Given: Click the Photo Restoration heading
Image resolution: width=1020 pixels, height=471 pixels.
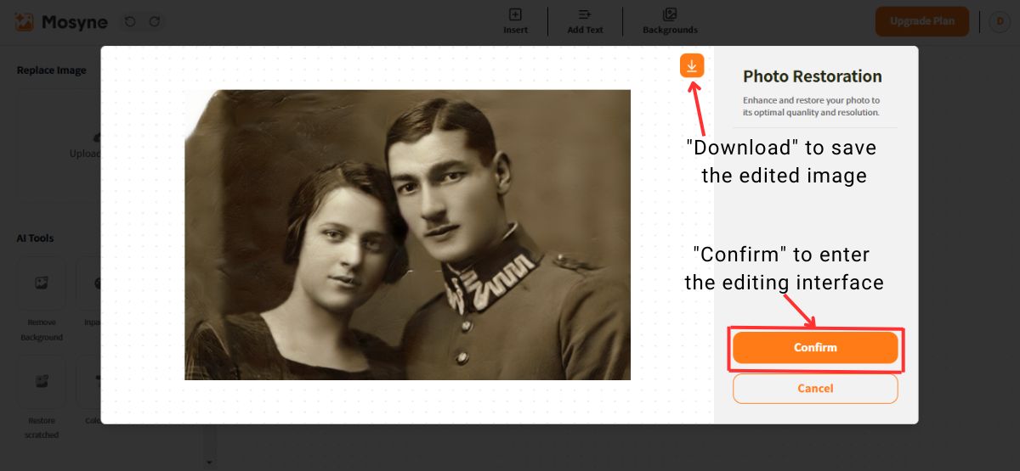Looking at the screenshot, I should click(x=813, y=76).
